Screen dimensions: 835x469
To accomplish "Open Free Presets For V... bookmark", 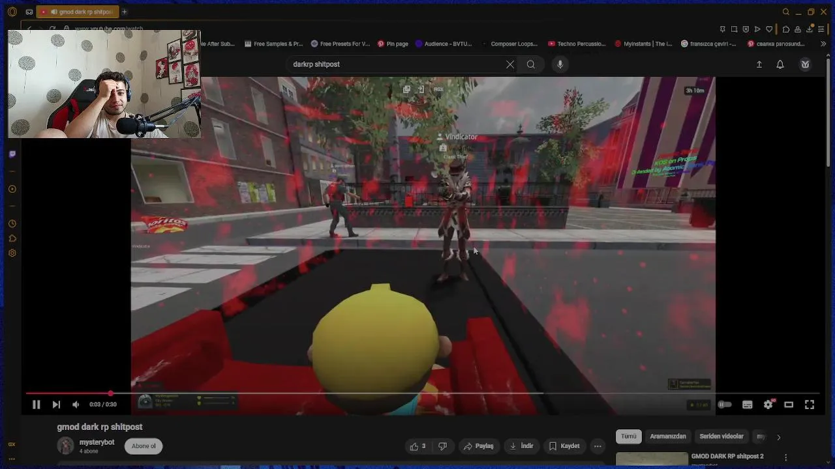I will coord(340,44).
